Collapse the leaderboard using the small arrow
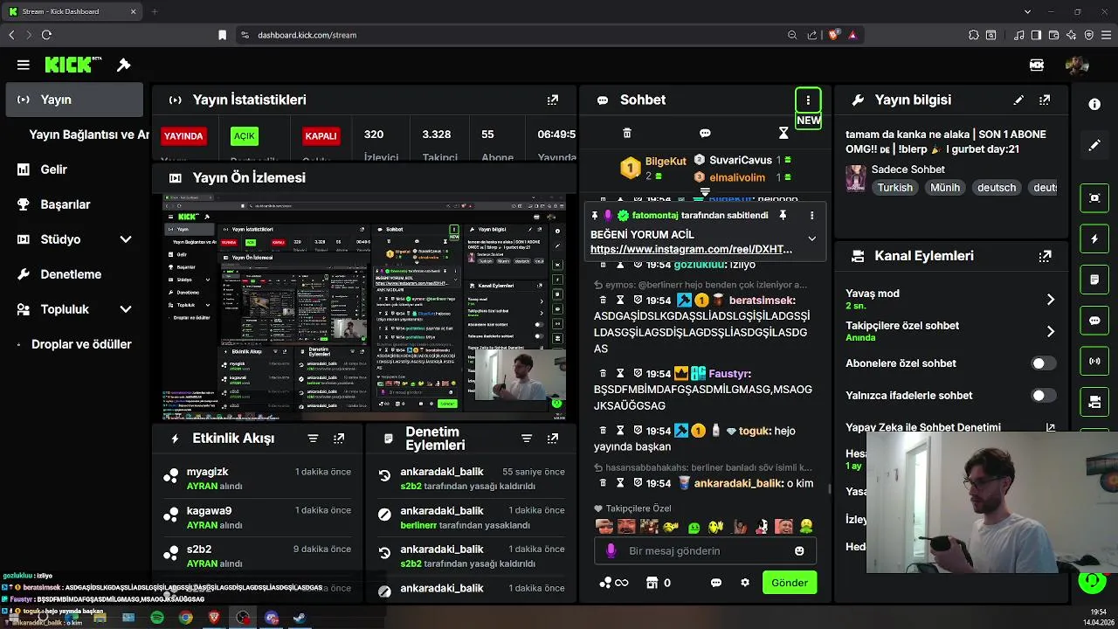1118x629 pixels. pyautogui.click(x=705, y=191)
